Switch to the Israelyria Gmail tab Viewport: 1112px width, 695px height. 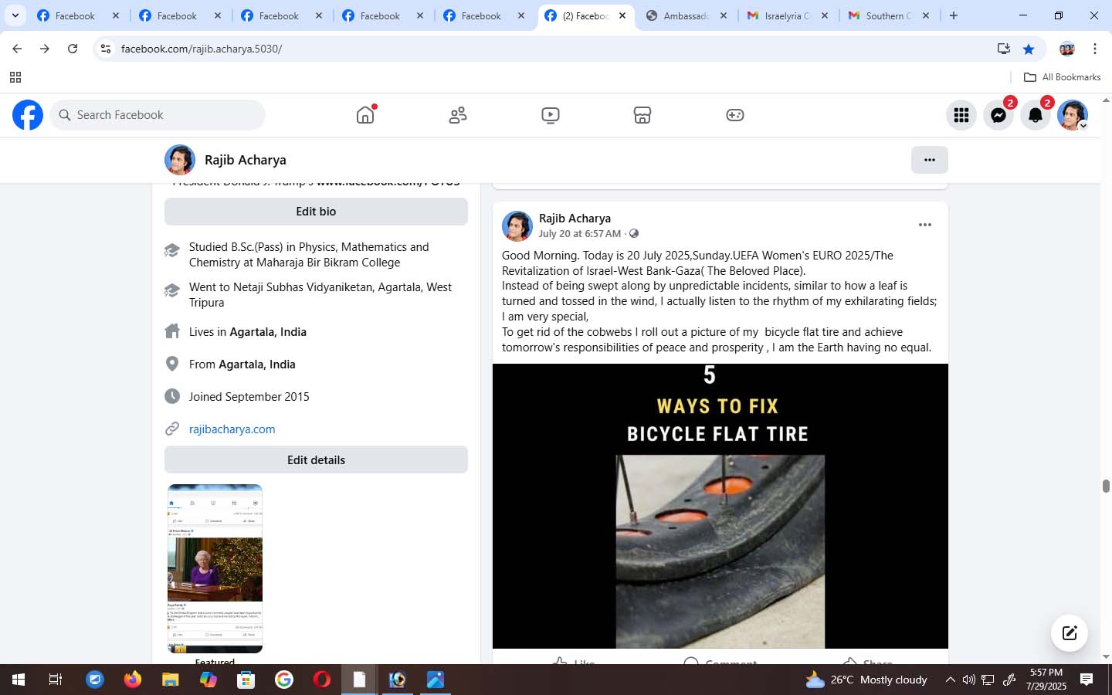(x=787, y=15)
